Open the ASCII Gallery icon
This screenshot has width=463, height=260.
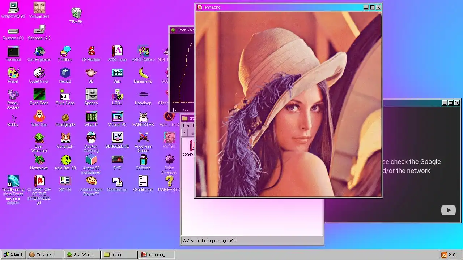[x=143, y=53]
